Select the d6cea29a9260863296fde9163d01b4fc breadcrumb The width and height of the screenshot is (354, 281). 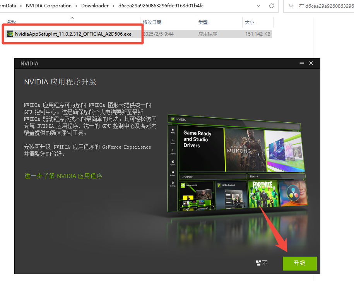pyautogui.click(x=161, y=6)
